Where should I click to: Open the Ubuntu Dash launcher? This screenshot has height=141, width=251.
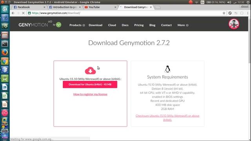point(5,9)
